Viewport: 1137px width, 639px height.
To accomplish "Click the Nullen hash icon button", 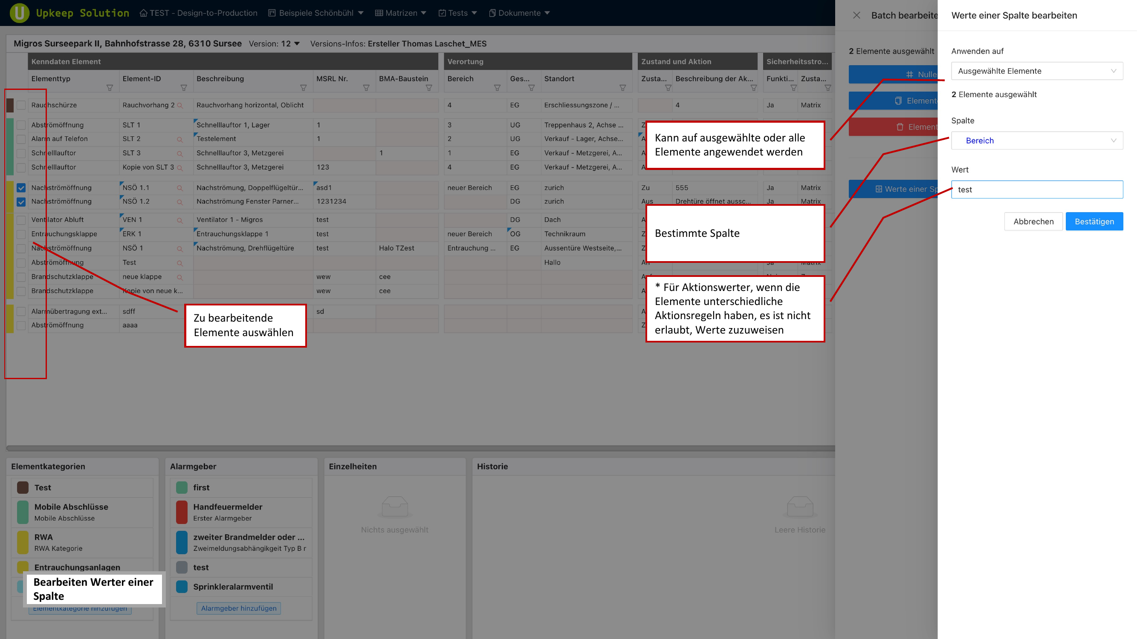I will tap(910, 74).
